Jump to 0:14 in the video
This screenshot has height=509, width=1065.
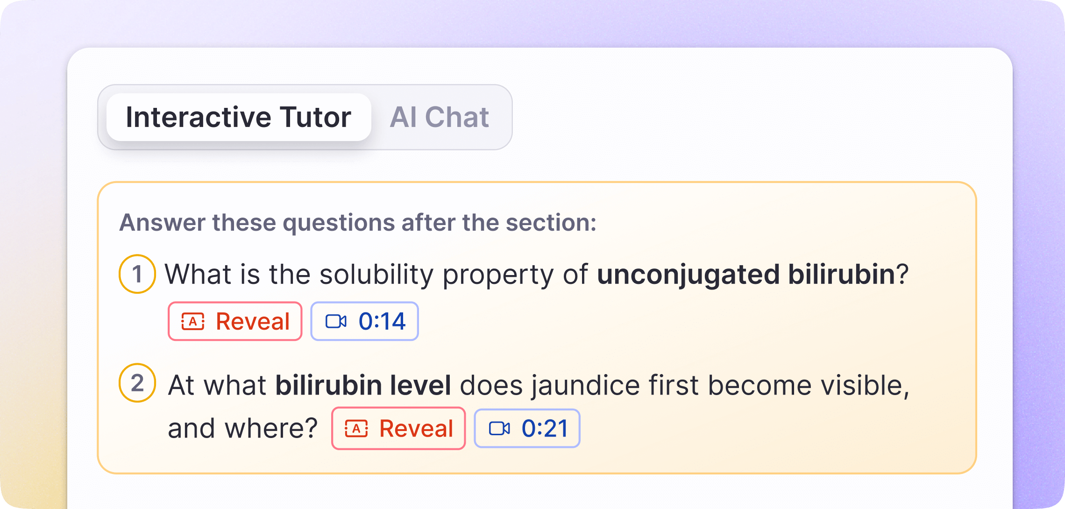click(x=364, y=321)
